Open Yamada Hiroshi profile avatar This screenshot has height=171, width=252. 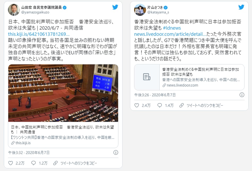click(x=14, y=10)
